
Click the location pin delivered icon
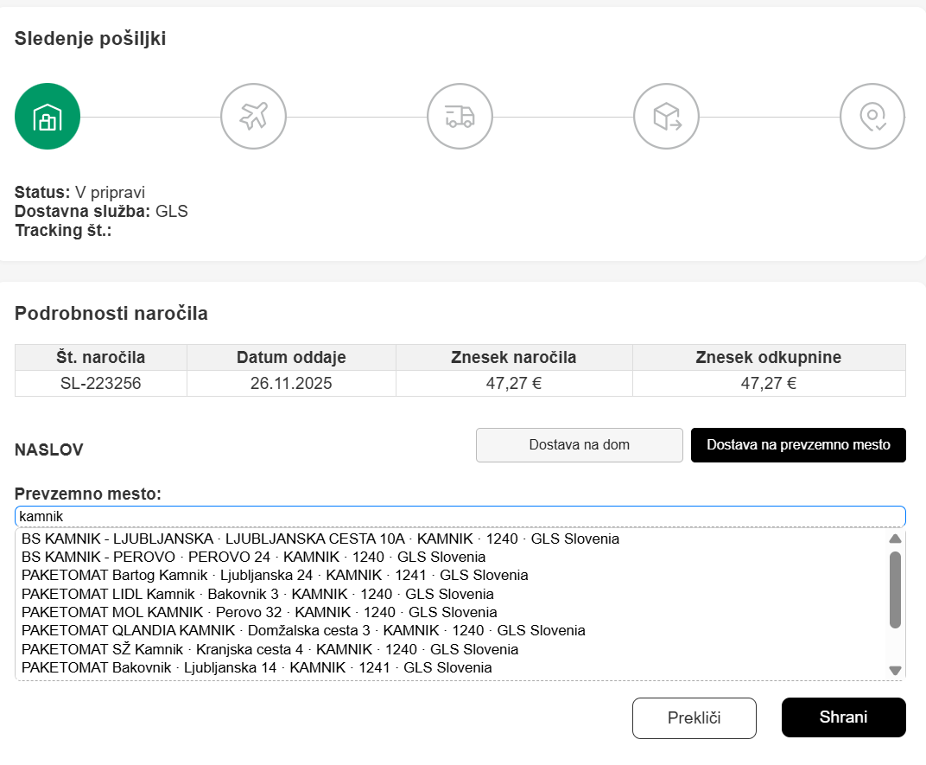pos(872,116)
